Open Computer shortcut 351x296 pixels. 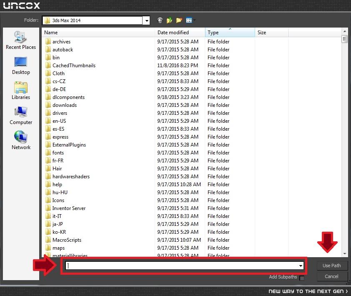pos(21,116)
